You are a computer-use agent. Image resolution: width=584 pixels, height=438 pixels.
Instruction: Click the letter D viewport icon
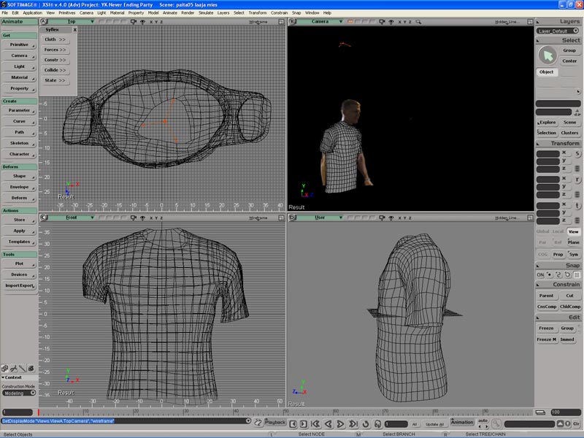(293, 218)
